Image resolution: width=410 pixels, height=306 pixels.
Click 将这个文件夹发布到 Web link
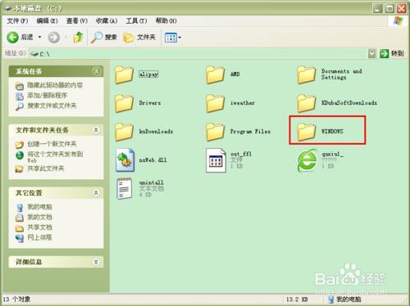(55, 157)
